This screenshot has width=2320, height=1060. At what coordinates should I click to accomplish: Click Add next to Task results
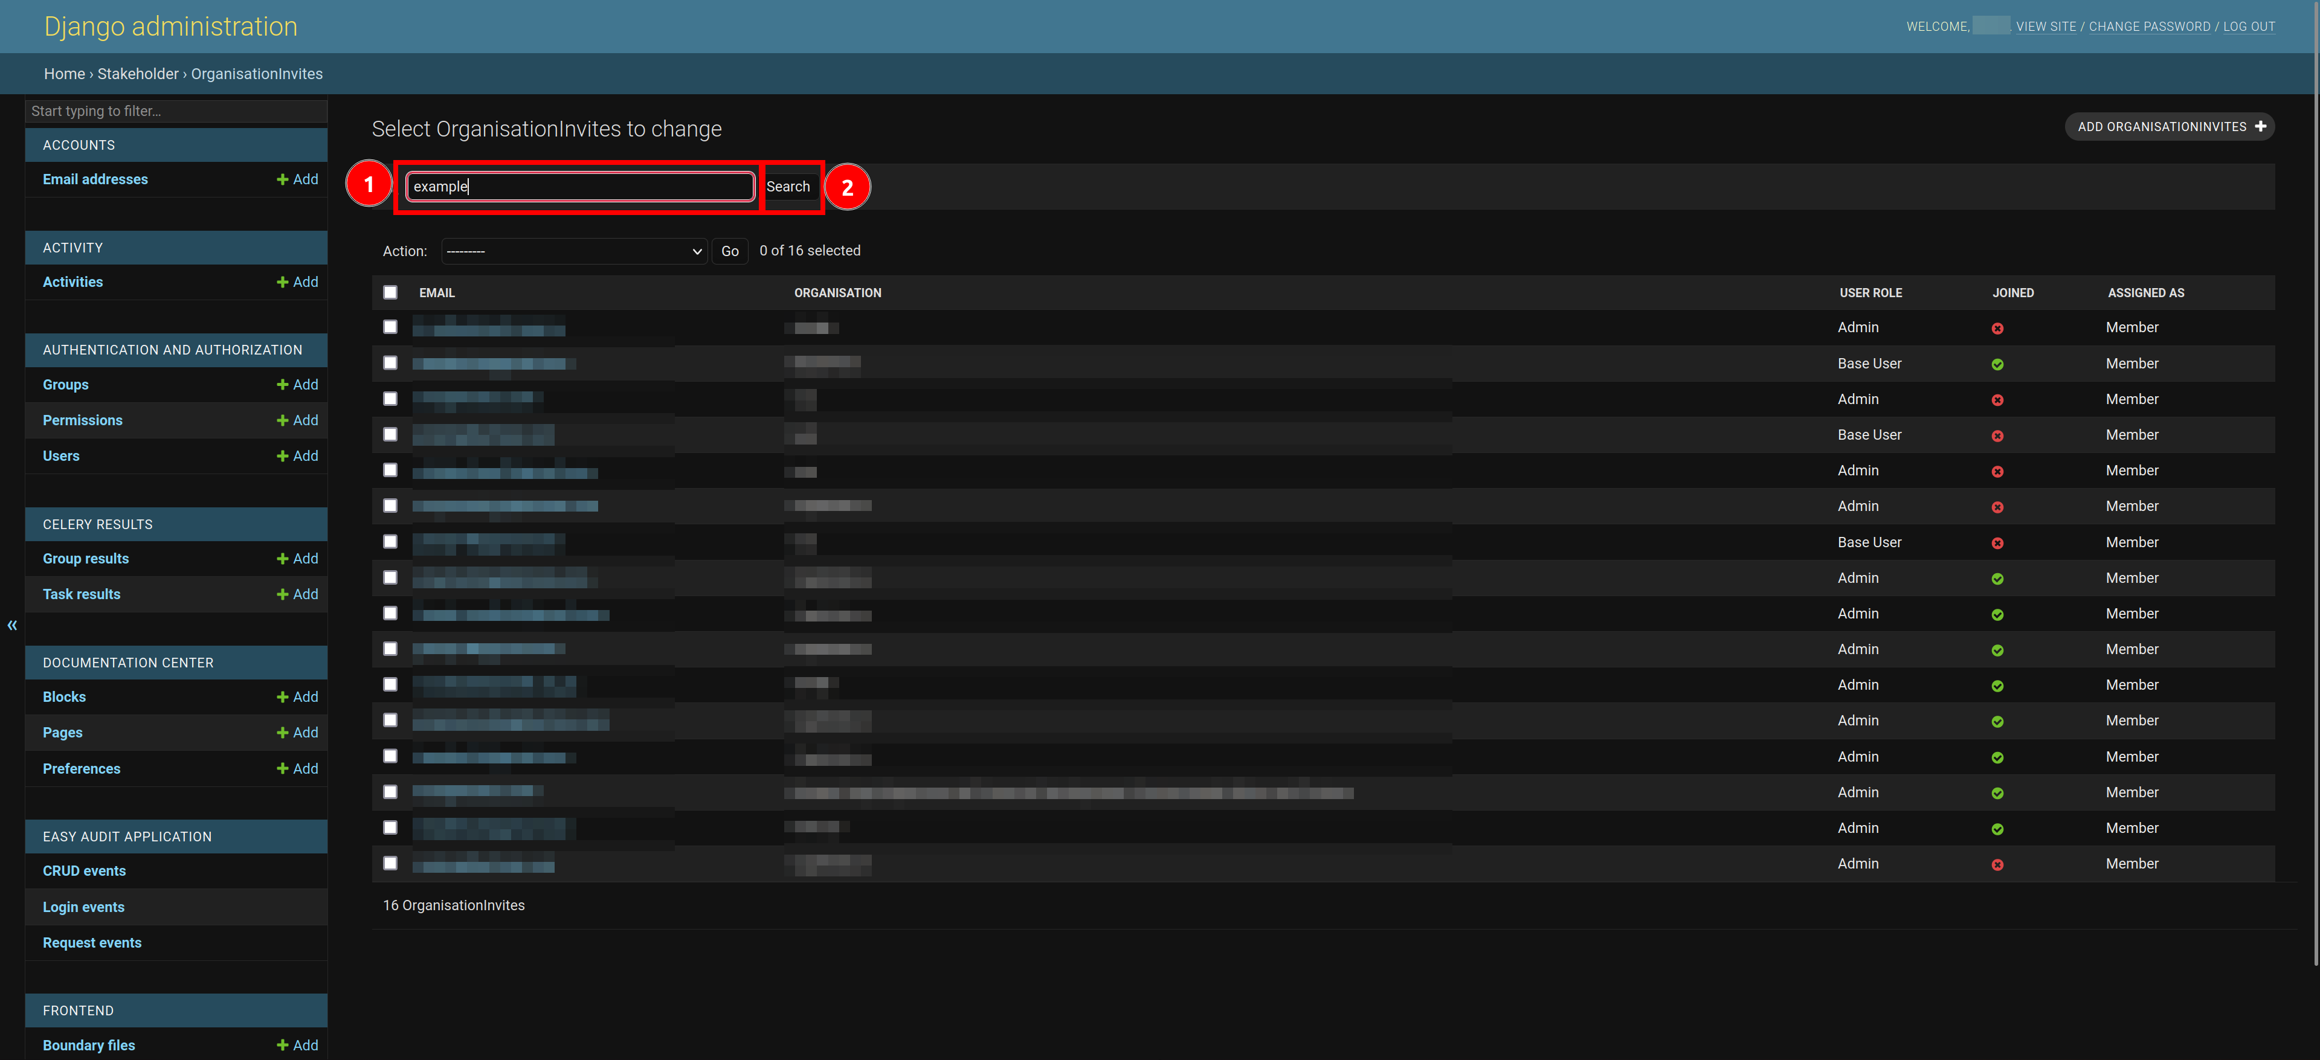297,594
